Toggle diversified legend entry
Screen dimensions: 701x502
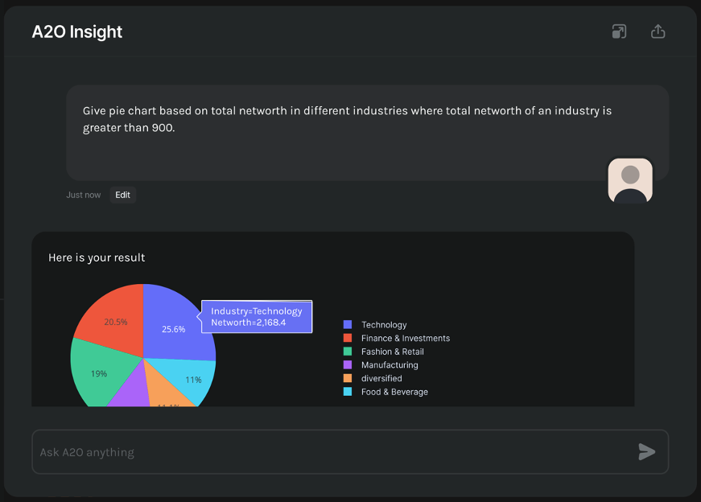373,378
